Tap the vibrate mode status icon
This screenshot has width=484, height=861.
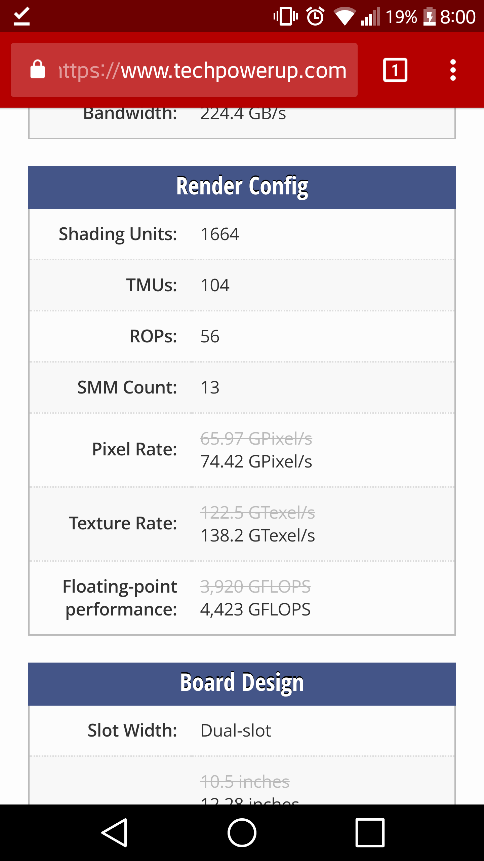[286, 16]
